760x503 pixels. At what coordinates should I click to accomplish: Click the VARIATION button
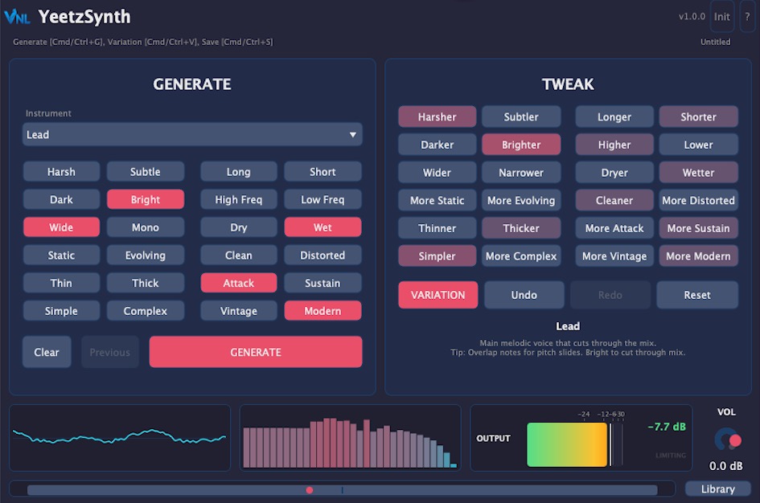[x=438, y=295]
